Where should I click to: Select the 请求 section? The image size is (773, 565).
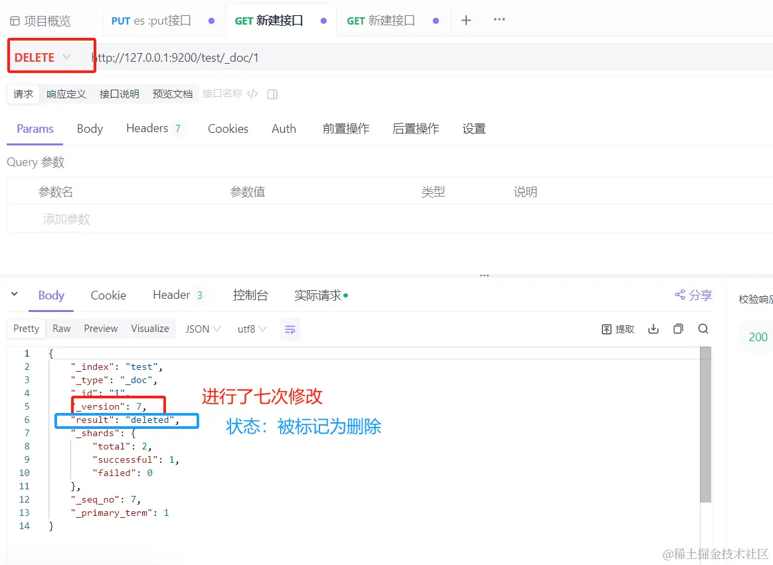(23, 94)
